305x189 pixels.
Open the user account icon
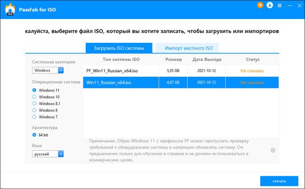point(270,5)
